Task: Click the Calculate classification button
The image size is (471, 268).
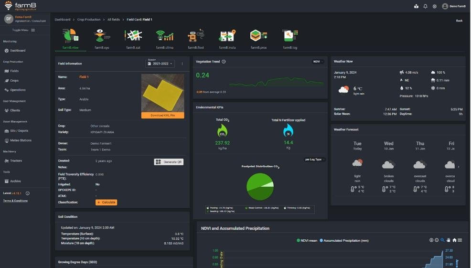Action: click(x=107, y=202)
